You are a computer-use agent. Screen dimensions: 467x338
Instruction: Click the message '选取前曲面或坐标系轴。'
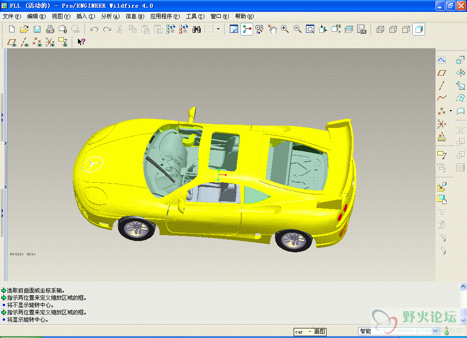pyautogui.click(x=36, y=290)
